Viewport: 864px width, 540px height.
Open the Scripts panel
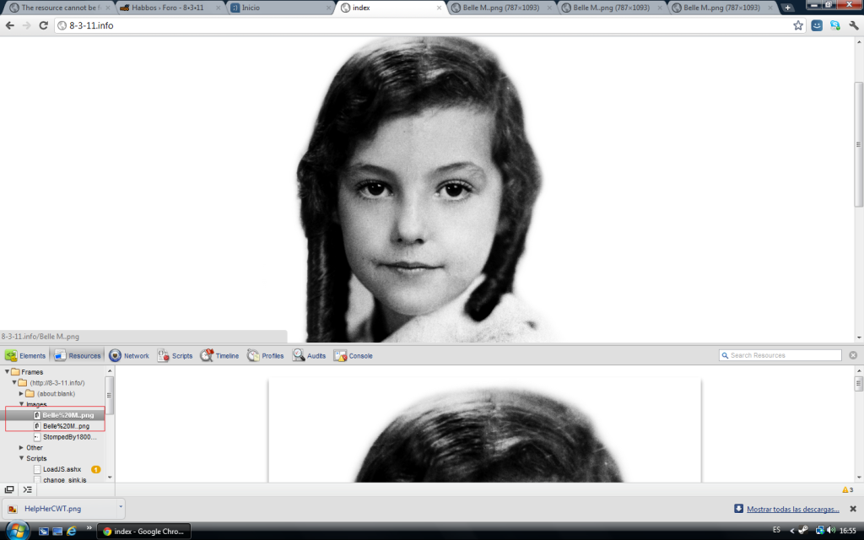pos(175,356)
